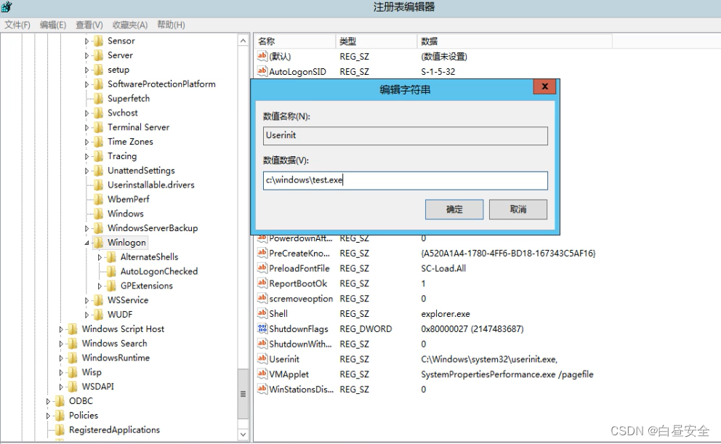Click the 数值数据 input field
This screenshot has width=721, height=444.
(x=406, y=181)
